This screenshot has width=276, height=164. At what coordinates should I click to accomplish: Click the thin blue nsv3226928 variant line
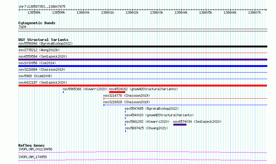coord(185,105)
